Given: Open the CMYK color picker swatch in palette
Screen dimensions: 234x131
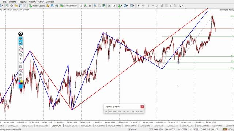Looking at the screenshot, I should 20,82.
